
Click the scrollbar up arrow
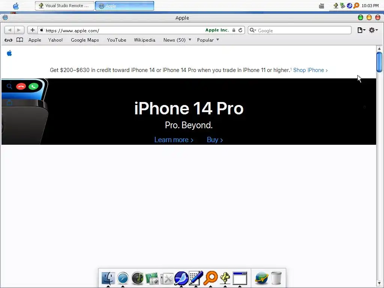(379, 48)
